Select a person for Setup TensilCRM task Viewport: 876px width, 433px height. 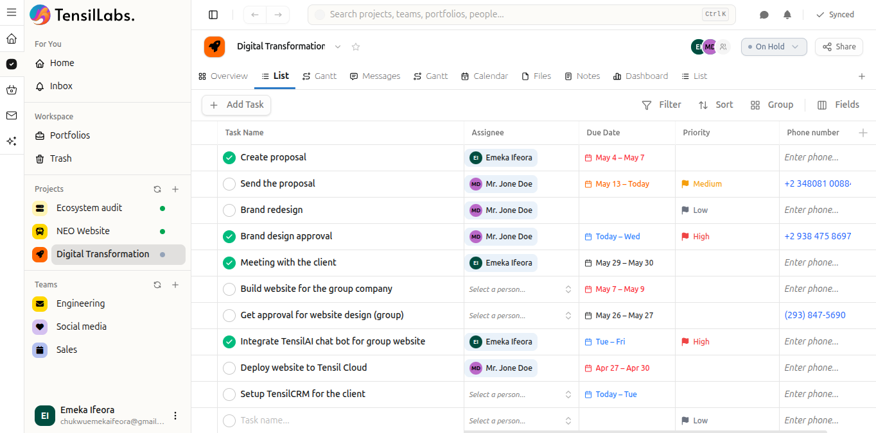tap(521, 395)
